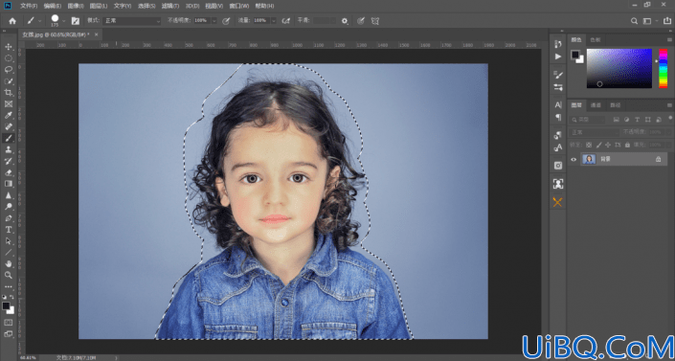Click the hue spectrum slider
The height and width of the screenshot is (361, 675).
coord(663,68)
